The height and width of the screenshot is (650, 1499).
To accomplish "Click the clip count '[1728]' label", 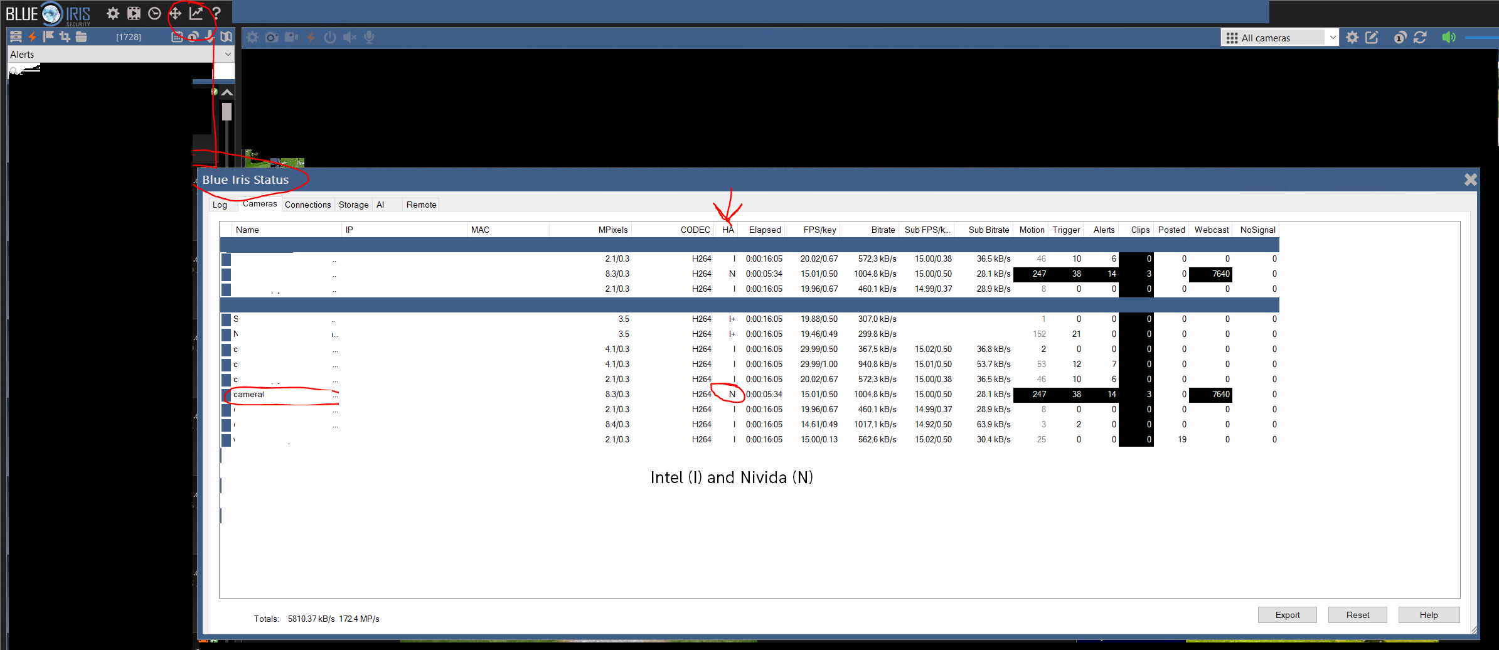I will pyautogui.click(x=129, y=38).
